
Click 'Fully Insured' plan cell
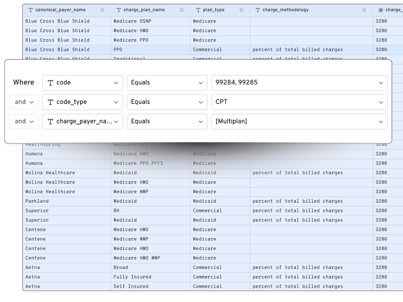[x=150, y=277]
